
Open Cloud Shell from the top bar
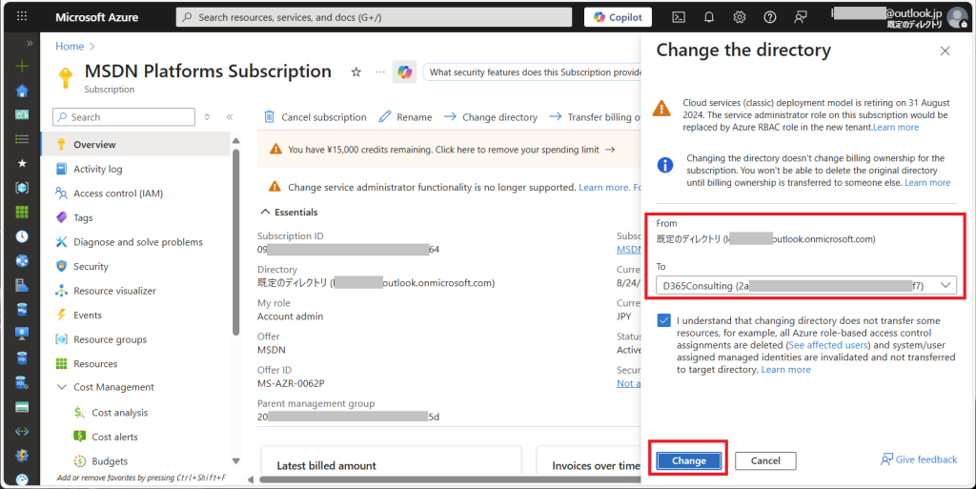pos(679,17)
